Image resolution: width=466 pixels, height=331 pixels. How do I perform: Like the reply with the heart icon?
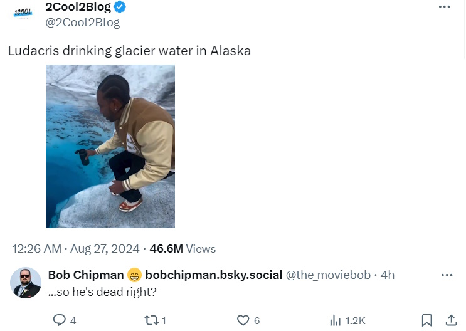coord(243,320)
